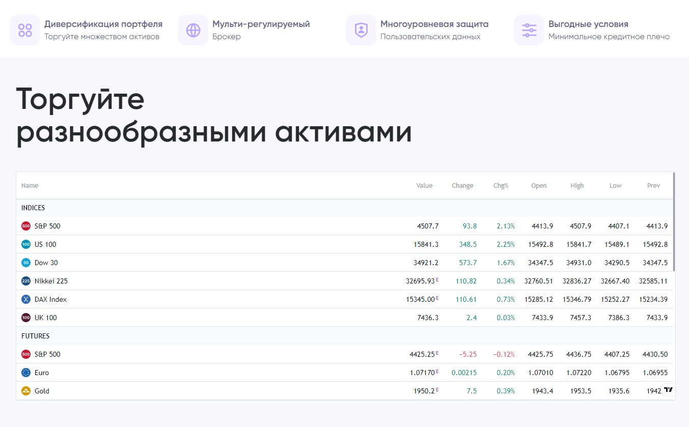
Task: Click US 100 change value 348.5
Action: [467, 244]
